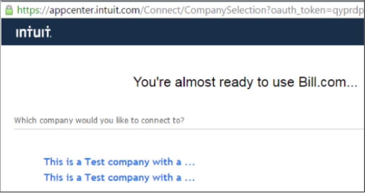The height and width of the screenshot is (193, 365).
Task: Click the word Test in first company link
Action: tap(94, 162)
